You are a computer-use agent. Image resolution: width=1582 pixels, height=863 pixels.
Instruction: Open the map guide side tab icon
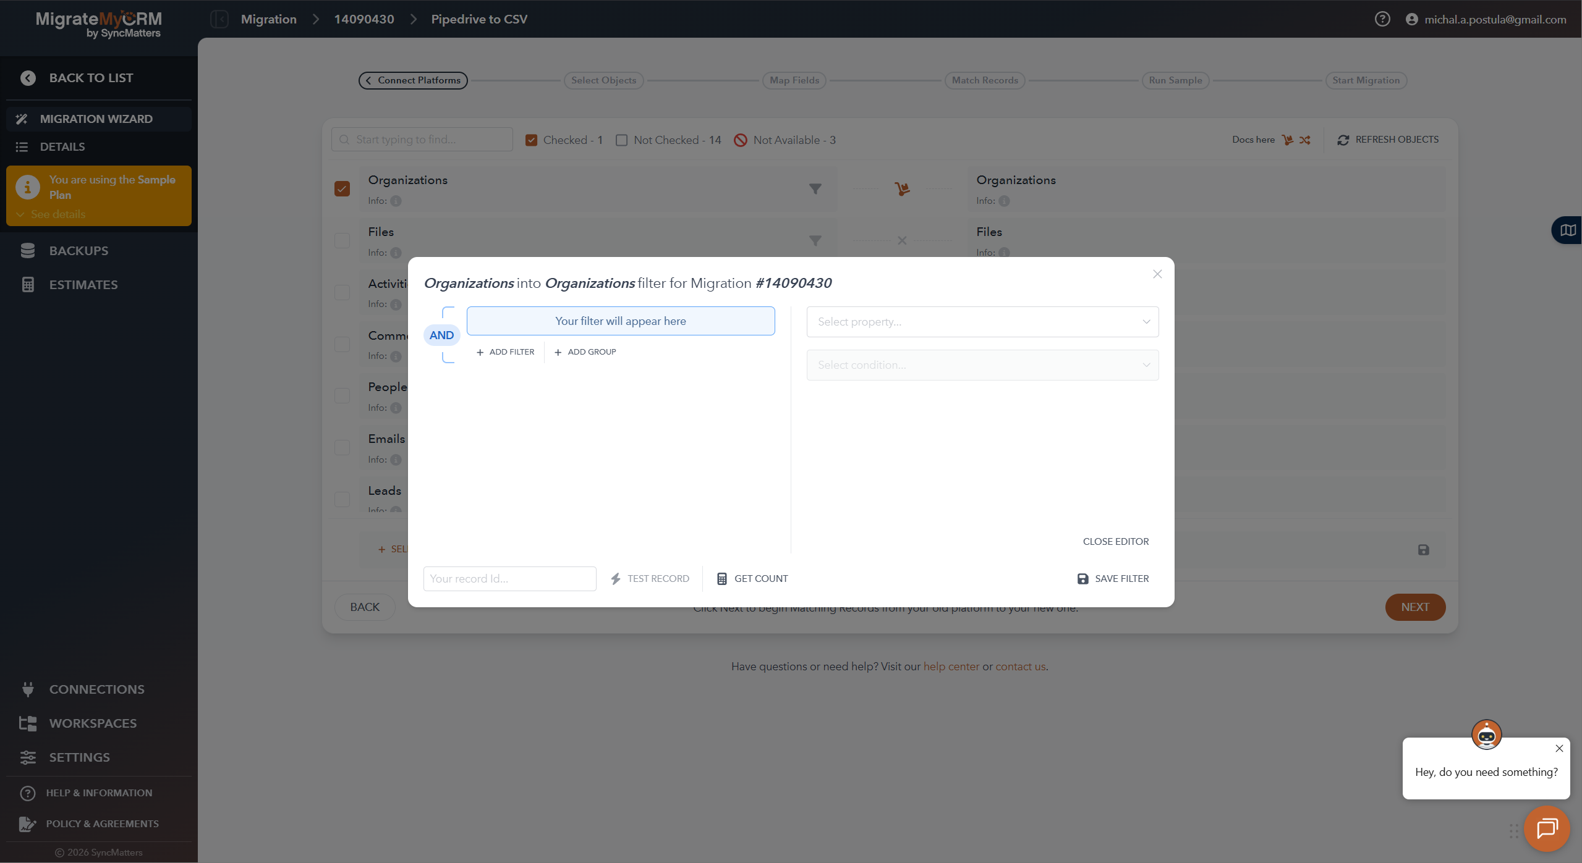tap(1567, 230)
